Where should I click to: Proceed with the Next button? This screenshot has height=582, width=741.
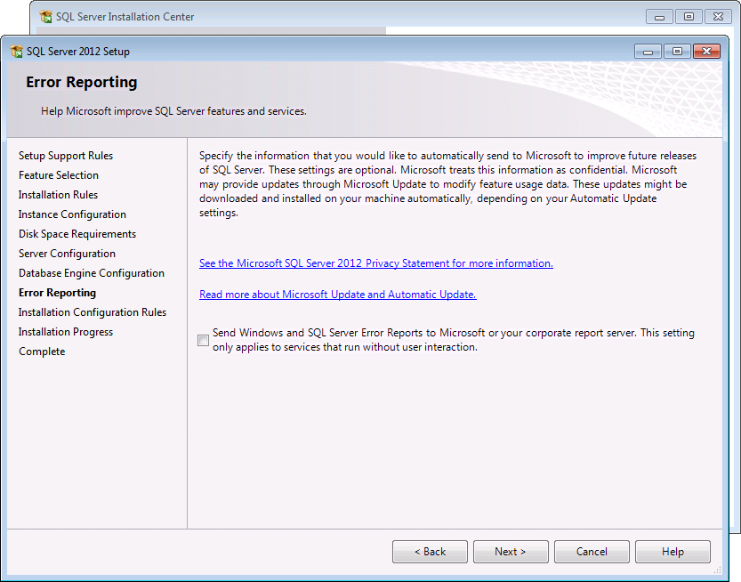tap(511, 552)
